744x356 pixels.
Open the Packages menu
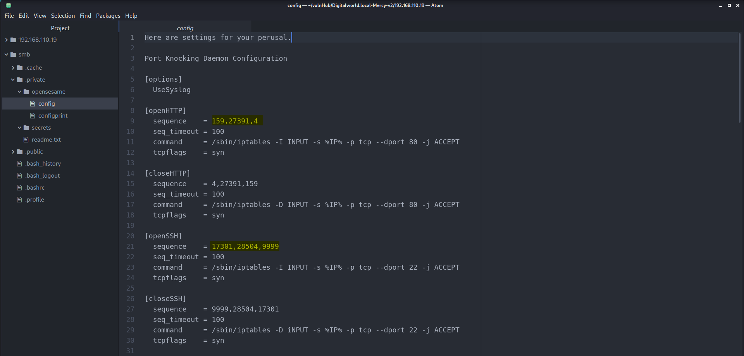(x=108, y=16)
